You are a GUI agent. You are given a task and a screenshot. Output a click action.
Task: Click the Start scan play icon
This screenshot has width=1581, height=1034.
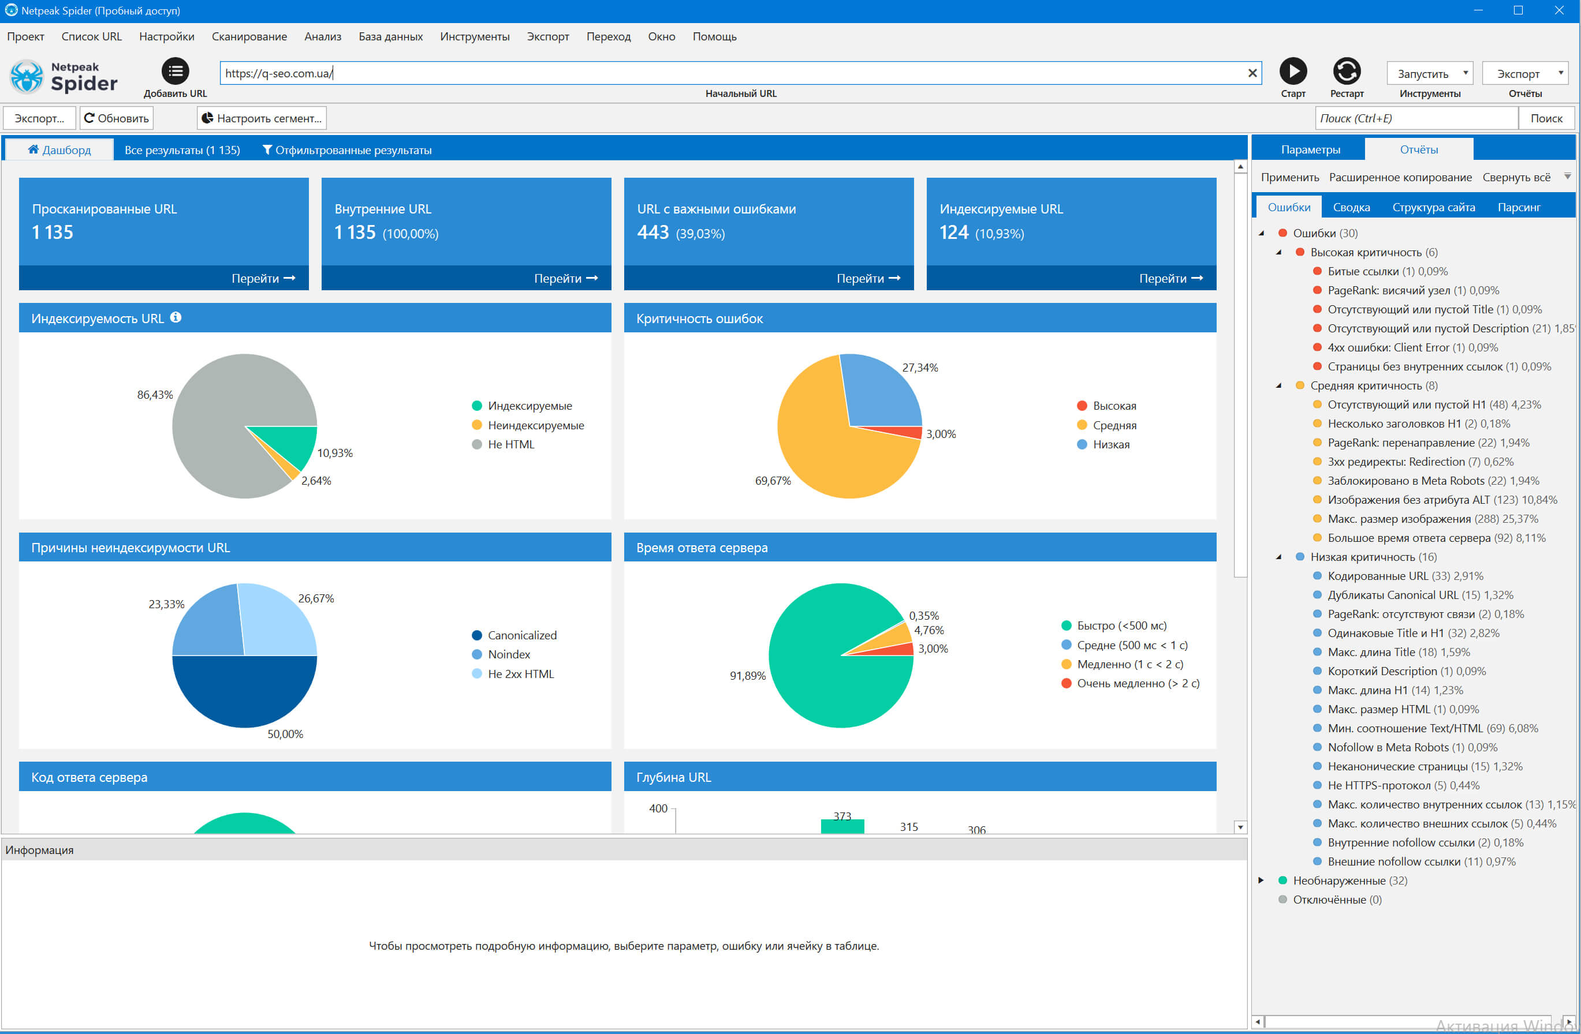[1293, 71]
